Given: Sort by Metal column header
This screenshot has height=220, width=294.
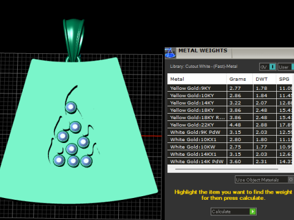Looking at the screenshot, I should click(x=197, y=79).
